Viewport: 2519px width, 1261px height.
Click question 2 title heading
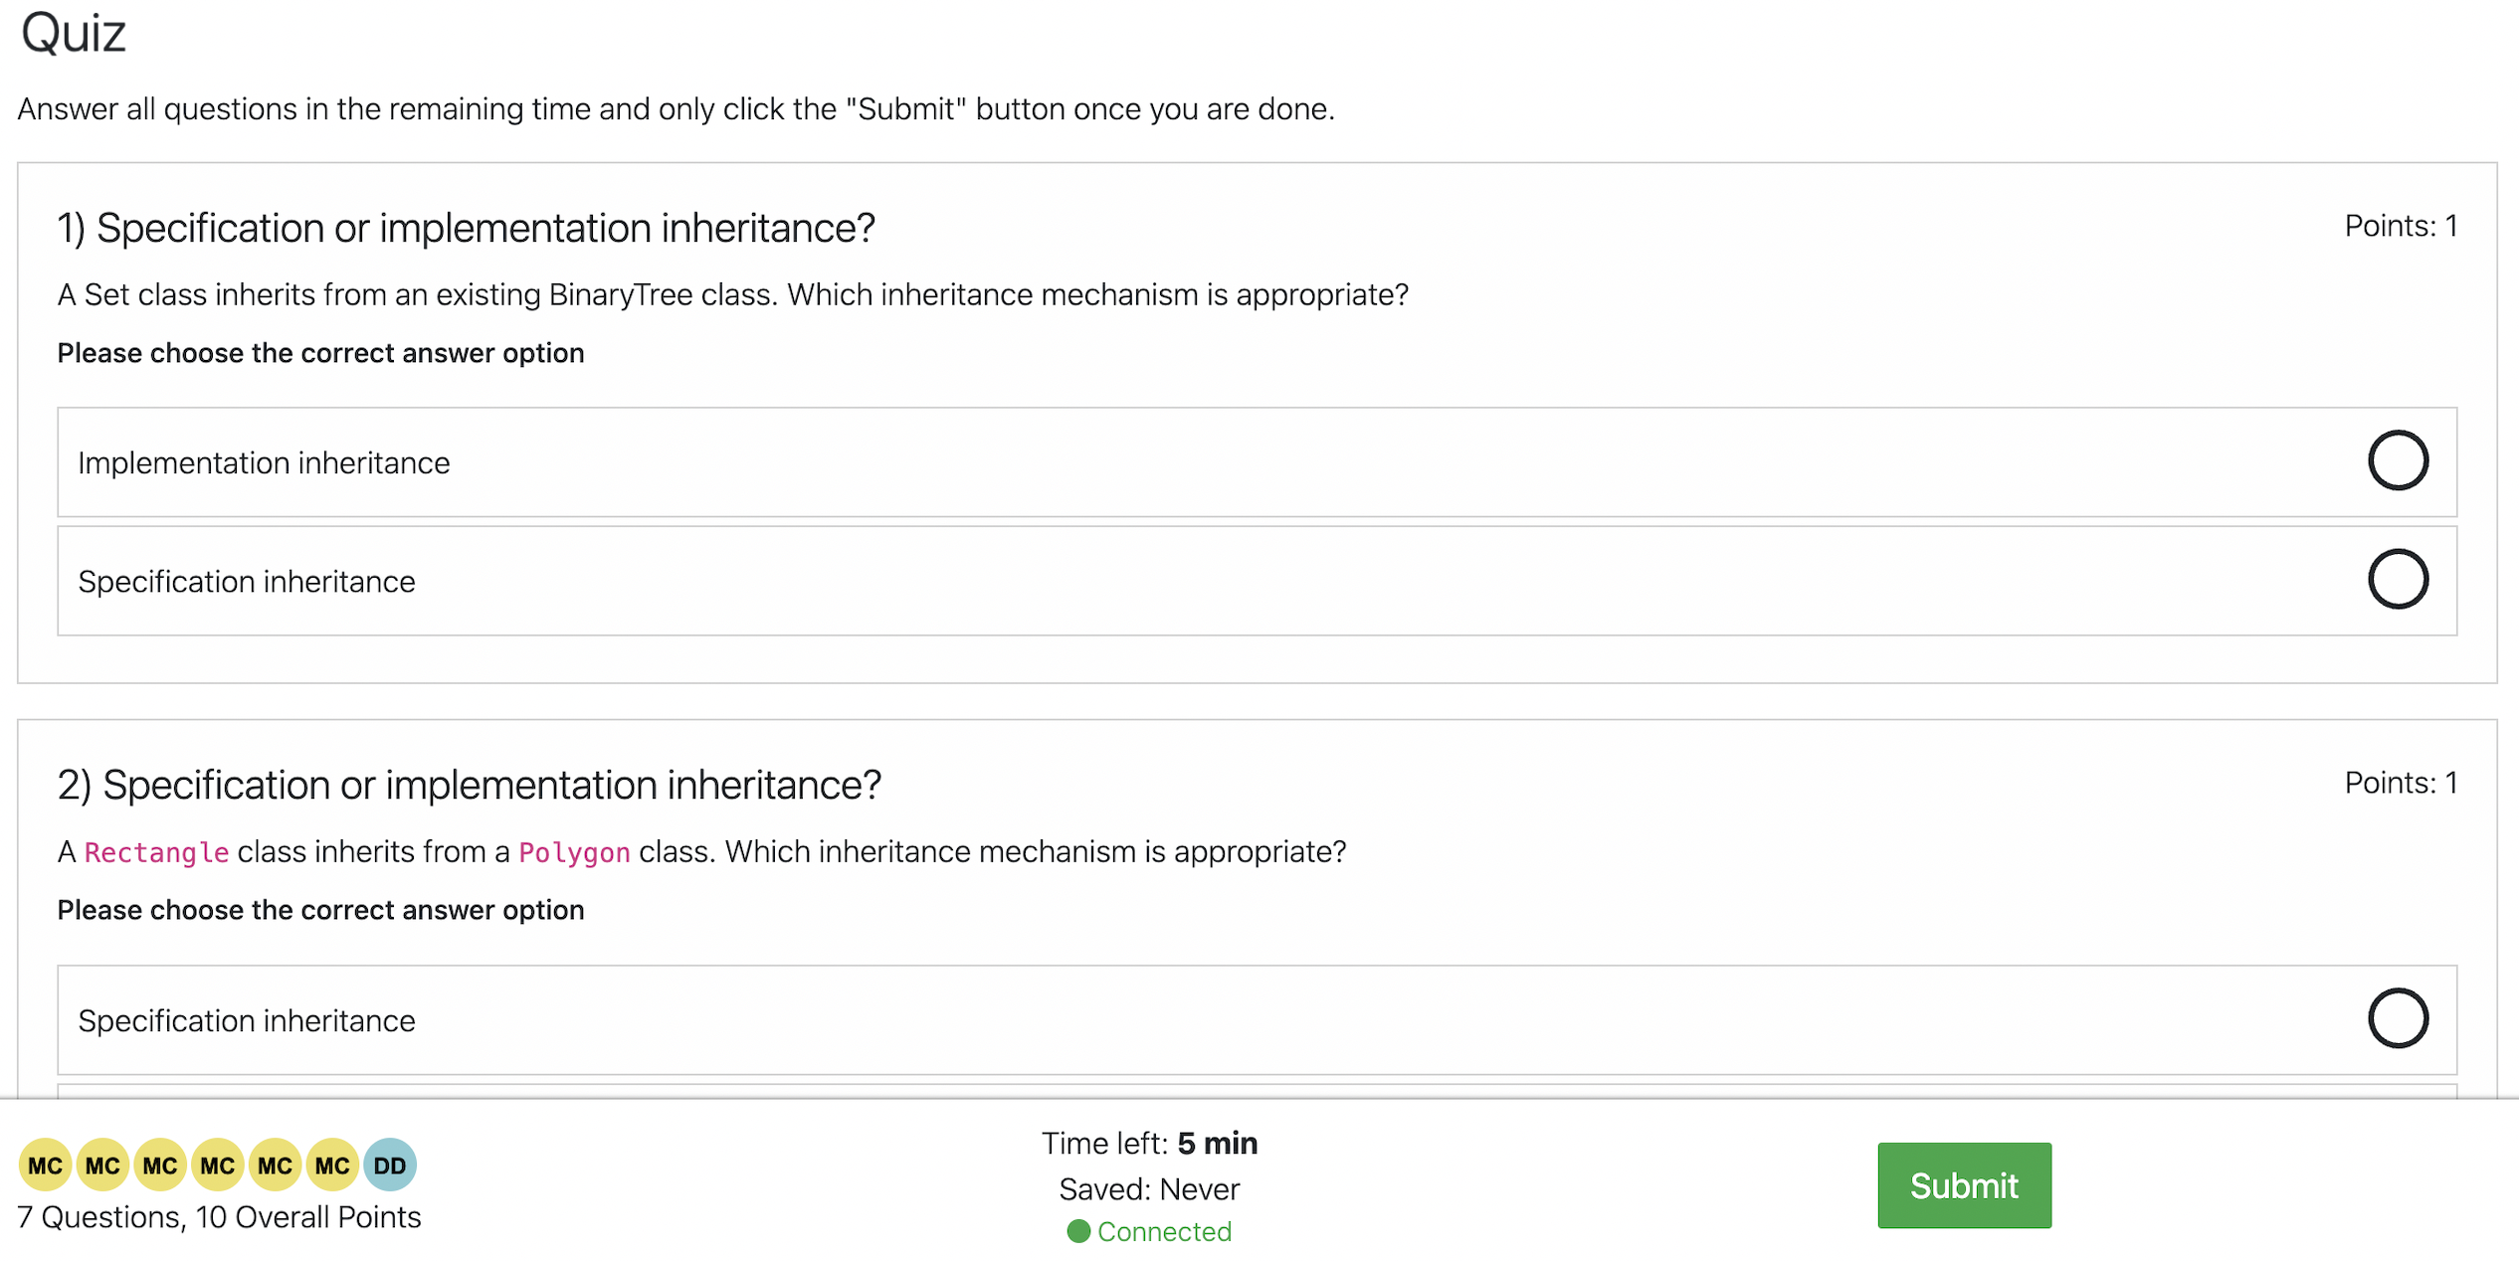click(x=469, y=786)
